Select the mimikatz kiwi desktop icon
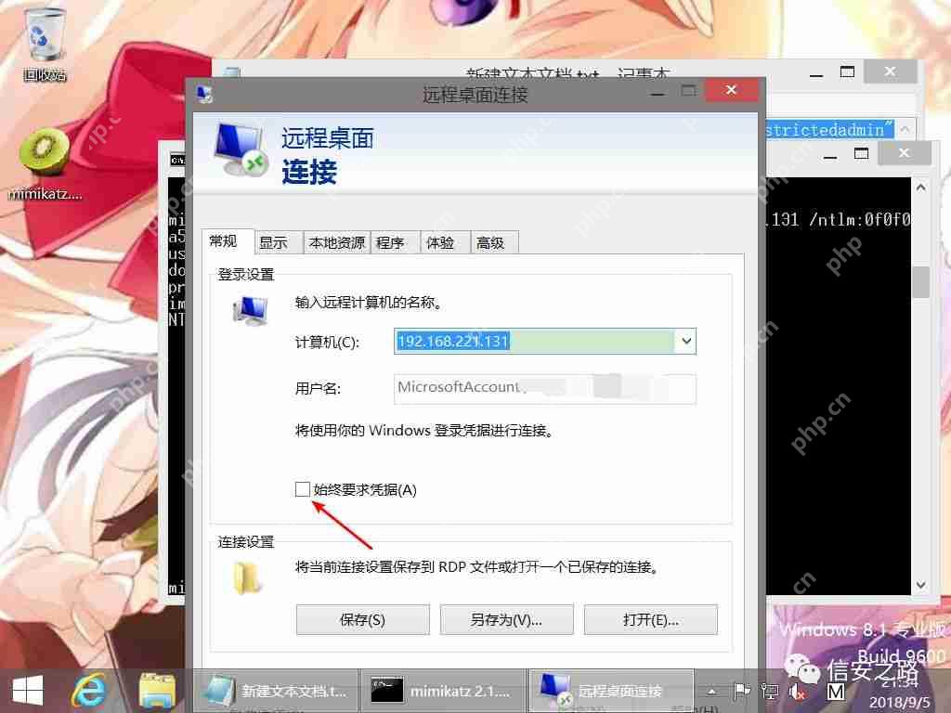Viewport: 951px width, 713px height. point(45,163)
